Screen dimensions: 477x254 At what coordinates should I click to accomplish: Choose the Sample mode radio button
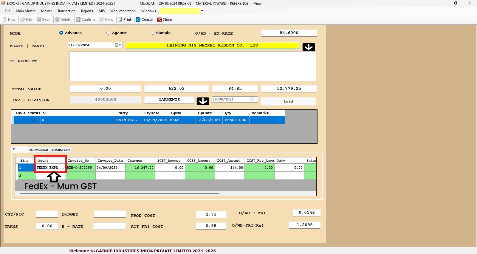tap(152, 33)
